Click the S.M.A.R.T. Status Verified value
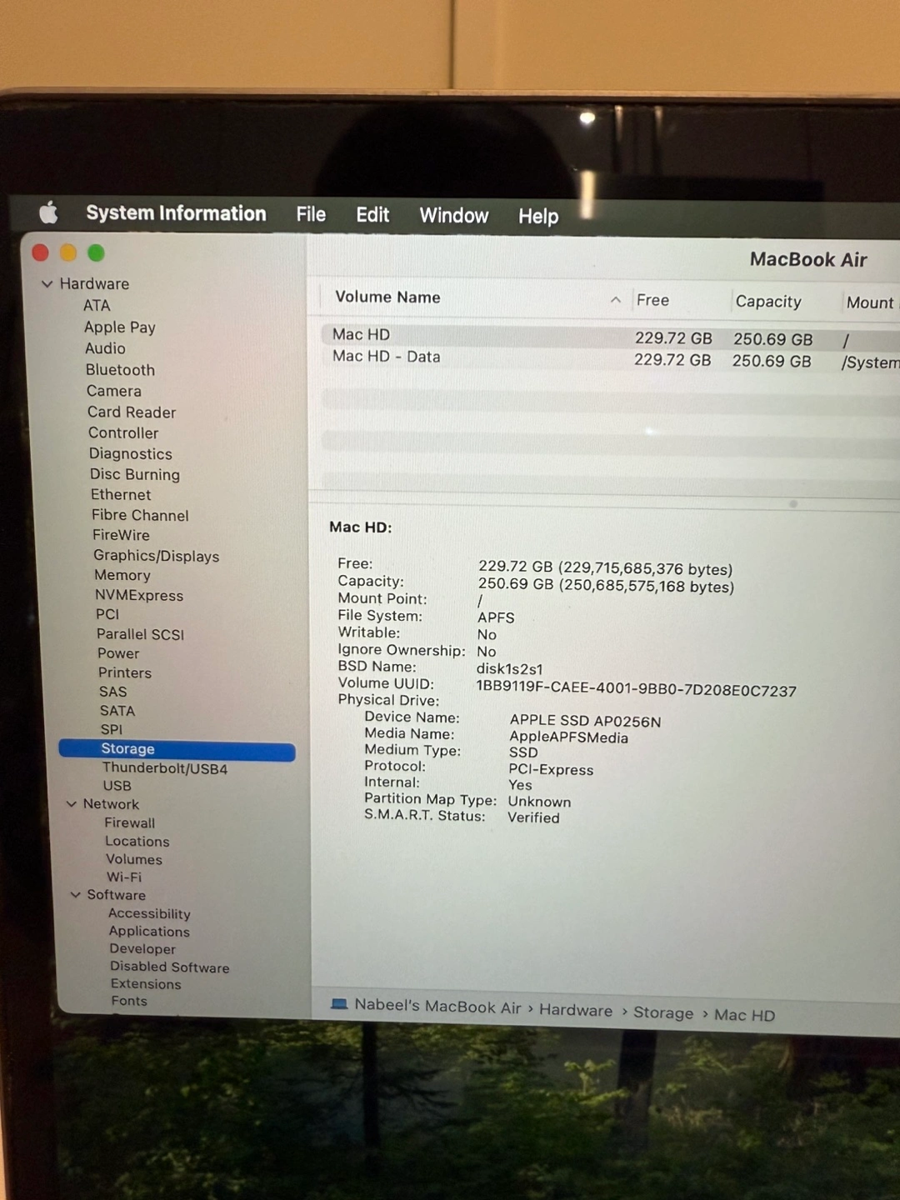This screenshot has height=1200, width=900. click(533, 818)
